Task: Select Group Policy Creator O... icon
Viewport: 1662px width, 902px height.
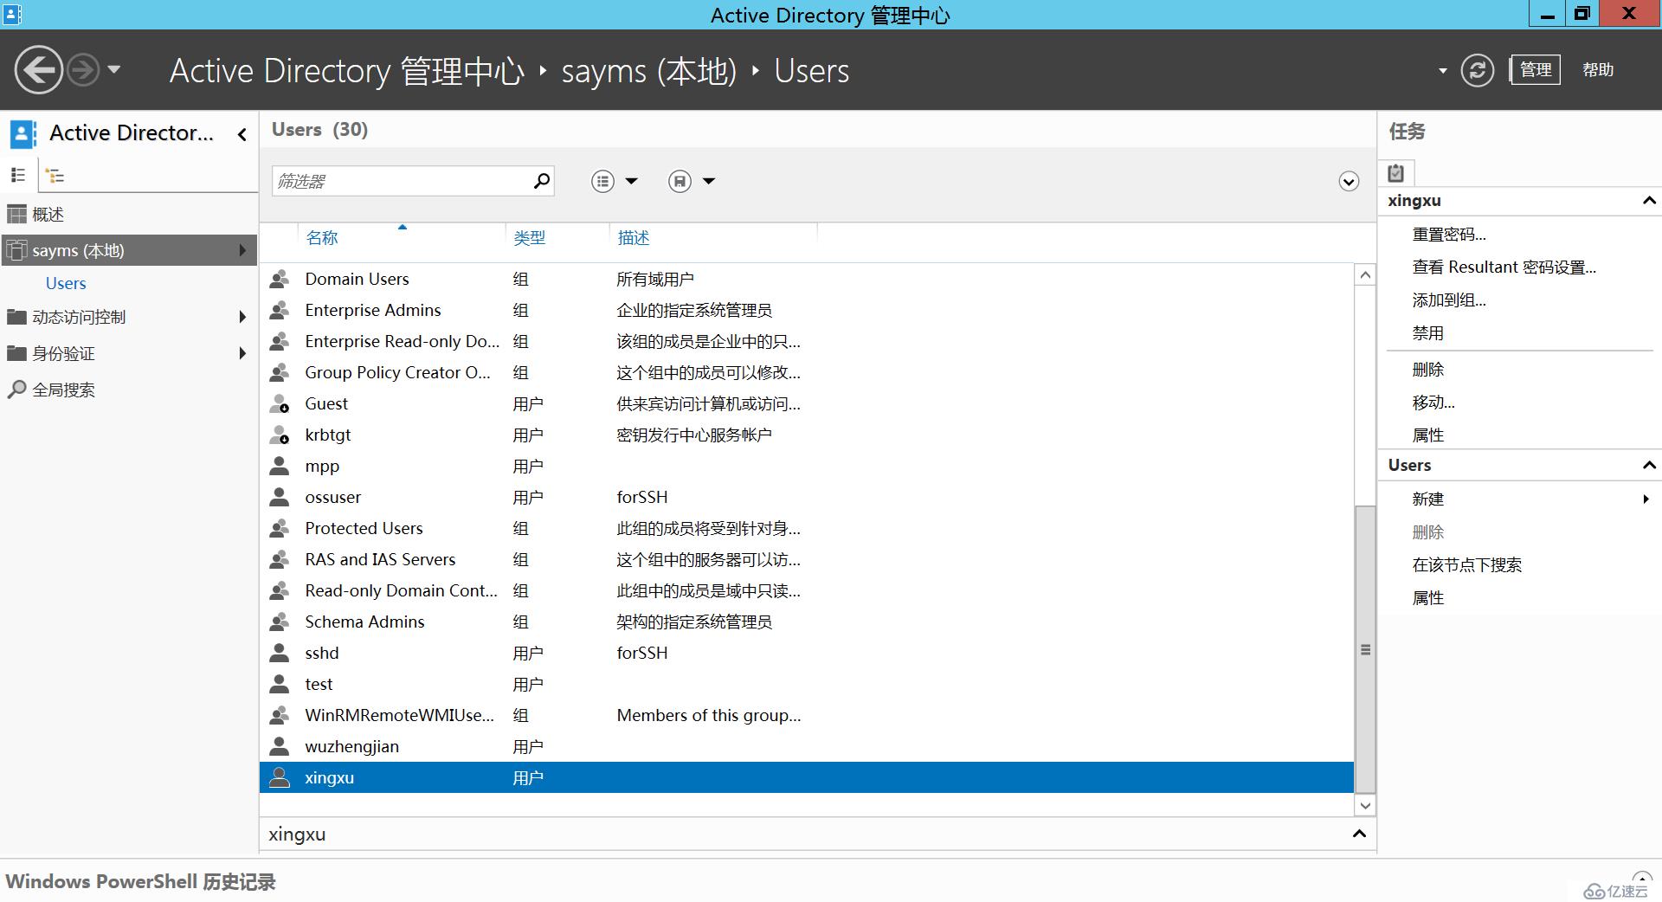Action: pos(279,372)
